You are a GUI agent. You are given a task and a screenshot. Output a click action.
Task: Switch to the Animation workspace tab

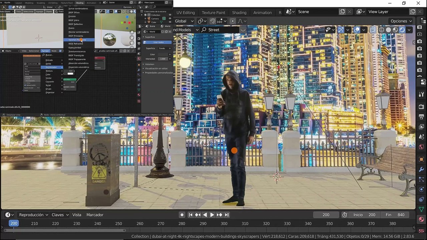263,13
